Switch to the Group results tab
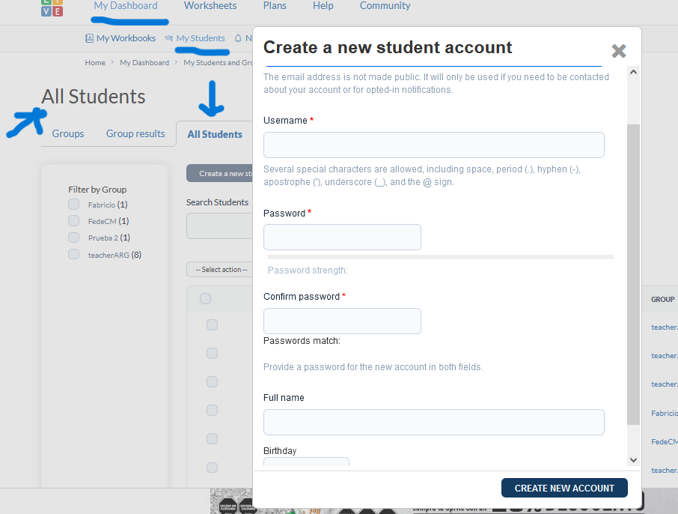The height and width of the screenshot is (514, 678). coord(135,133)
